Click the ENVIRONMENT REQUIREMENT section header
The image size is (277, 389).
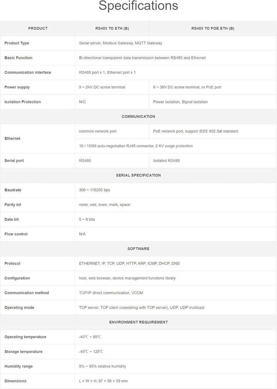tap(138, 322)
